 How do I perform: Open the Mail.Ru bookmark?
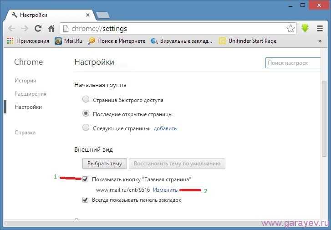click(68, 41)
